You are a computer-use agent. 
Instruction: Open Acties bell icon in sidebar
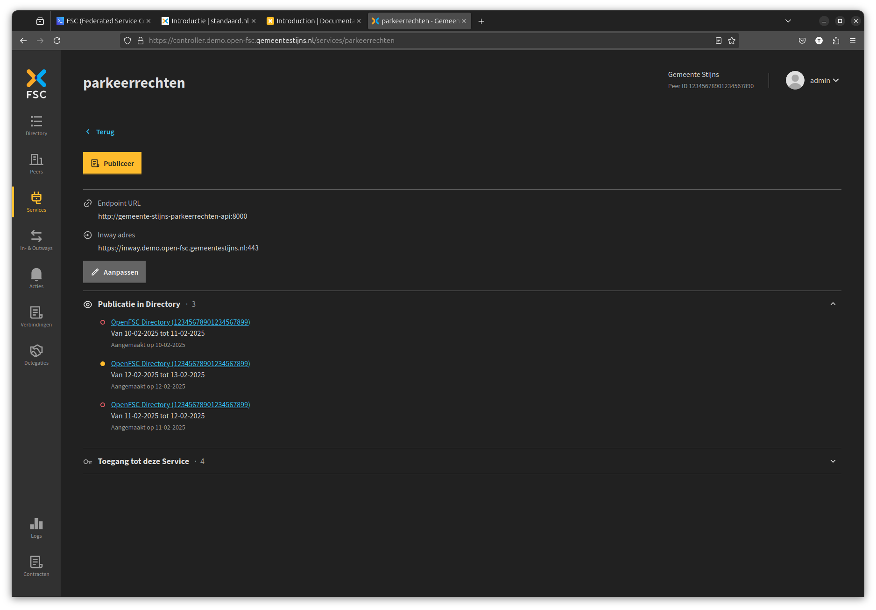36,278
